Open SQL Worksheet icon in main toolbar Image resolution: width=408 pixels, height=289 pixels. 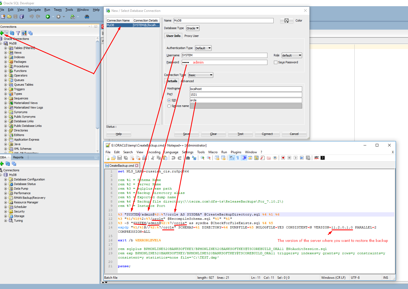click(x=73, y=17)
